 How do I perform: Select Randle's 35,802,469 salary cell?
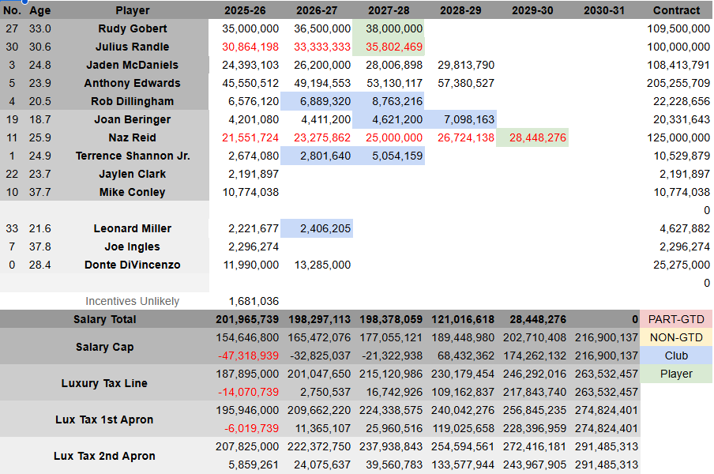[x=389, y=47]
